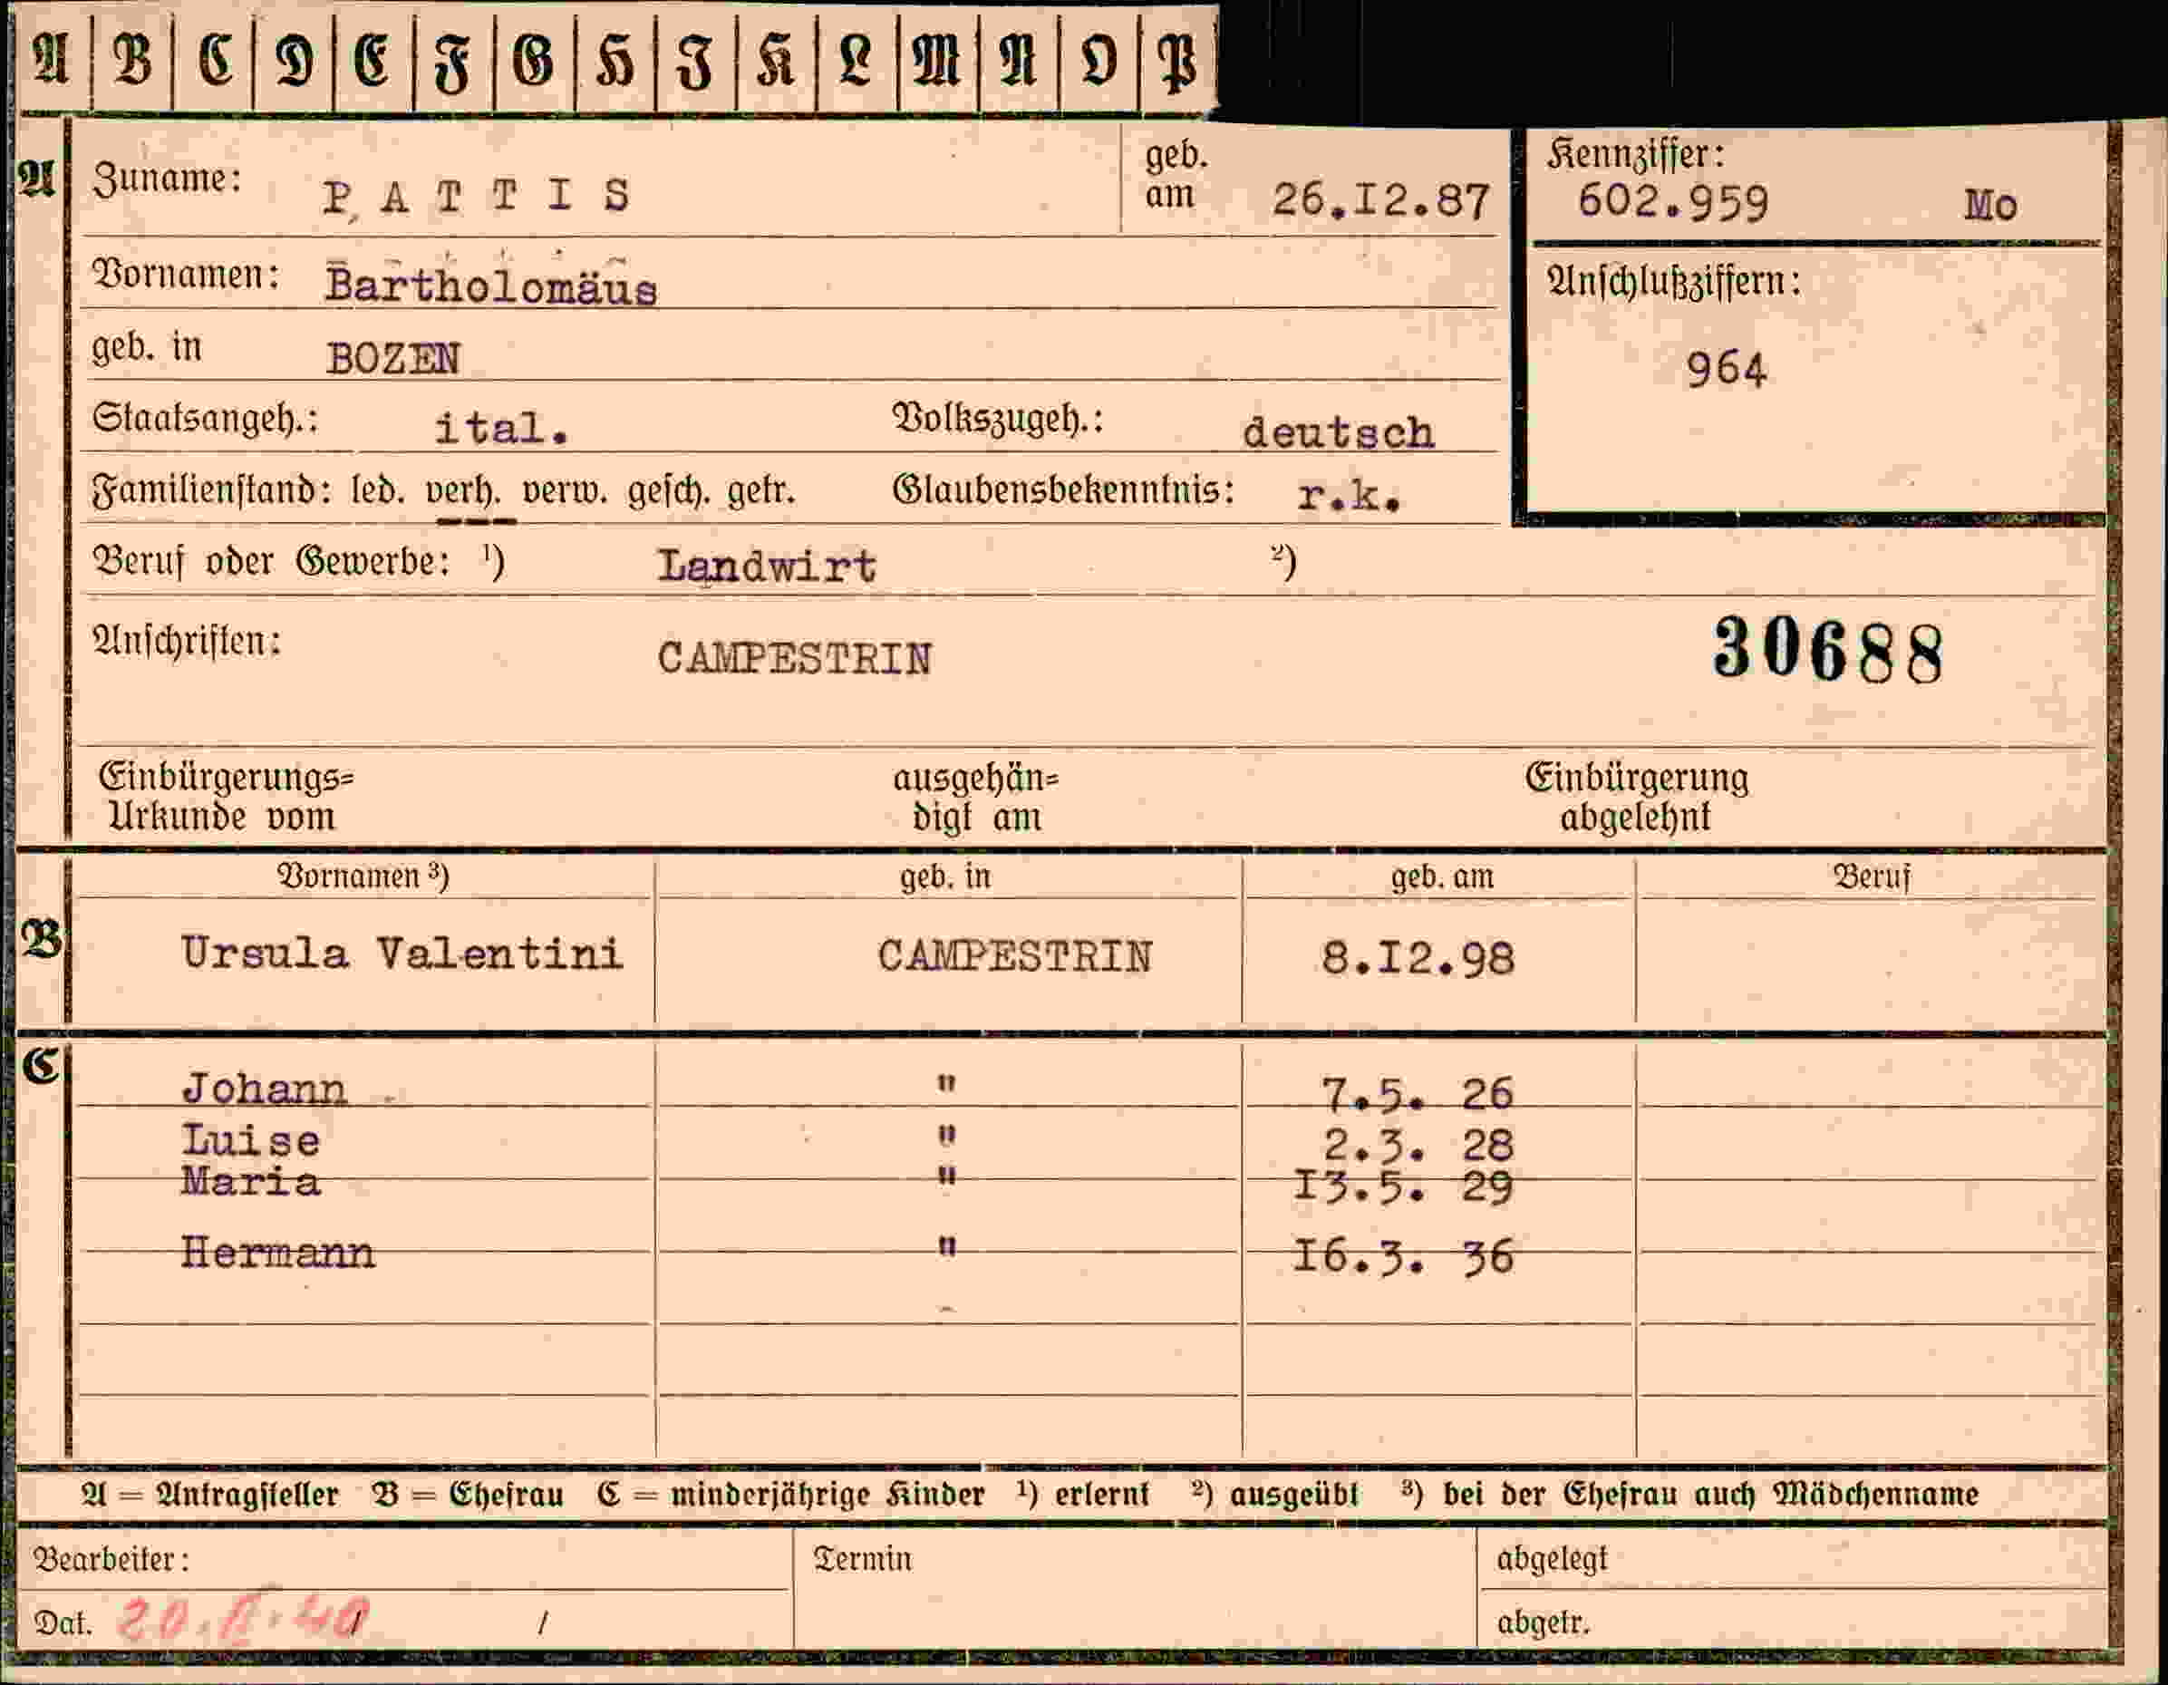The image size is (2168, 1685).
Task: Click citizenship value 'ital.'
Action: 501,428
